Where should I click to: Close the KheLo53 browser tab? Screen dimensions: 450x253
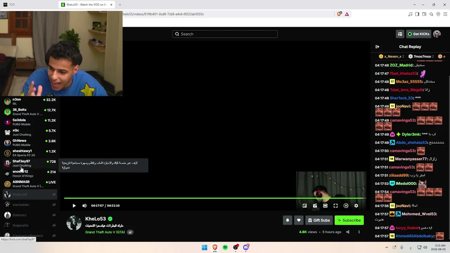[x=111, y=5]
